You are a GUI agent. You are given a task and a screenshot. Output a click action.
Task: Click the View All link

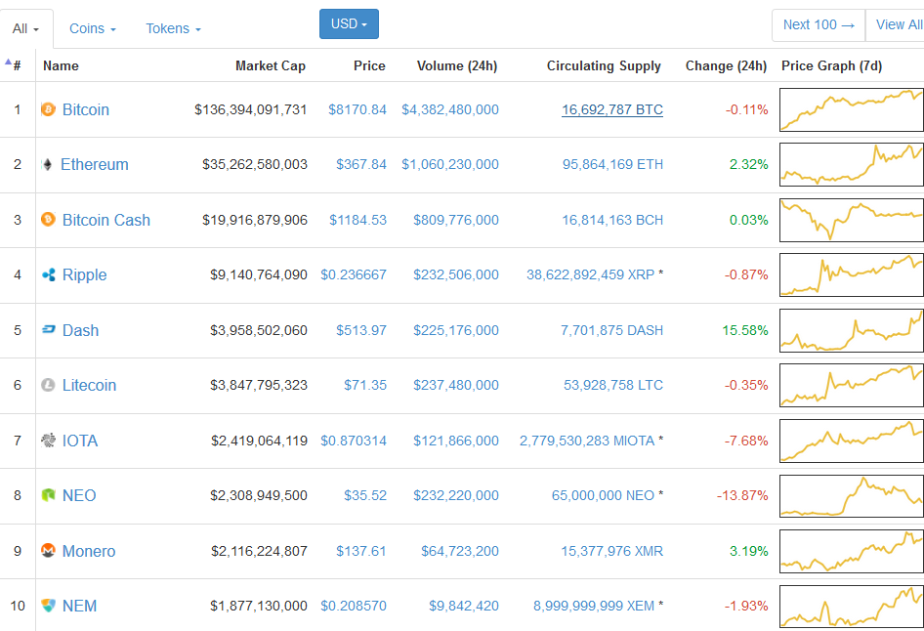tap(898, 24)
